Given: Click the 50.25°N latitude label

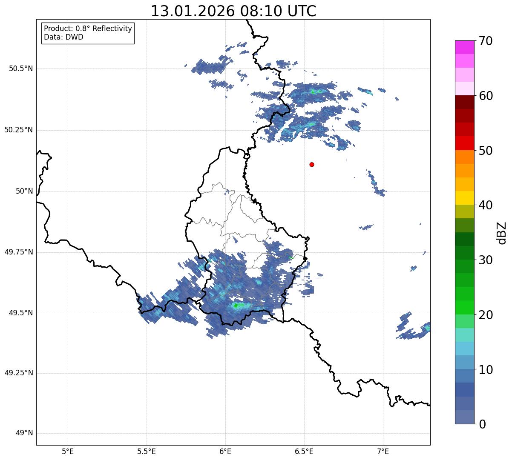Looking at the screenshot, I should coord(18,130).
